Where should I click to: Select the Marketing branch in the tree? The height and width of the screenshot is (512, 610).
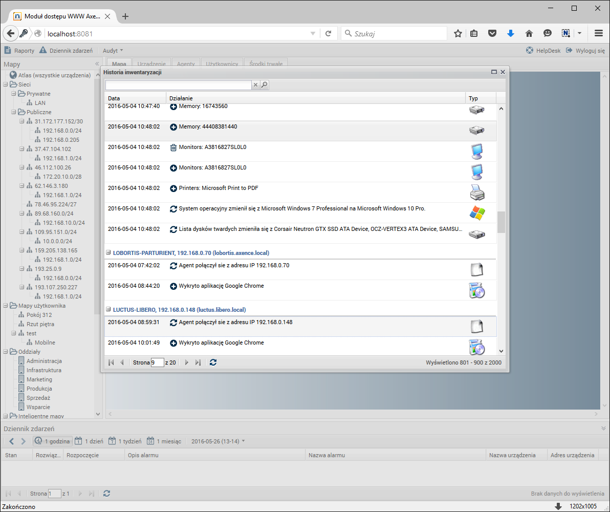click(x=39, y=379)
